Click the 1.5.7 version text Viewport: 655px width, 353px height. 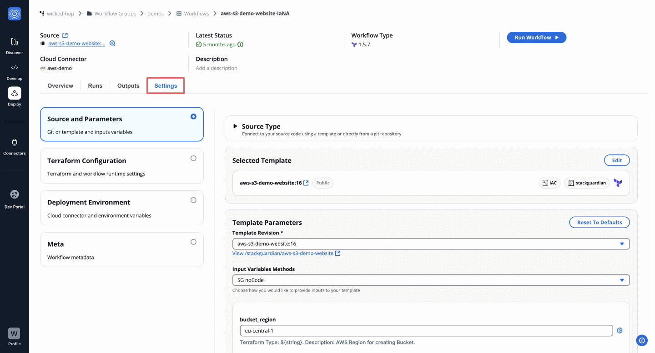pyautogui.click(x=364, y=45)
